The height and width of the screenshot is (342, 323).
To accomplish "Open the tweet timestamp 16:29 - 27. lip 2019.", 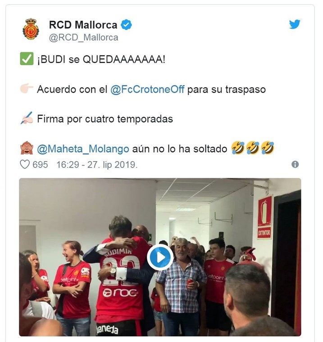I will click(x=97, y=165).
